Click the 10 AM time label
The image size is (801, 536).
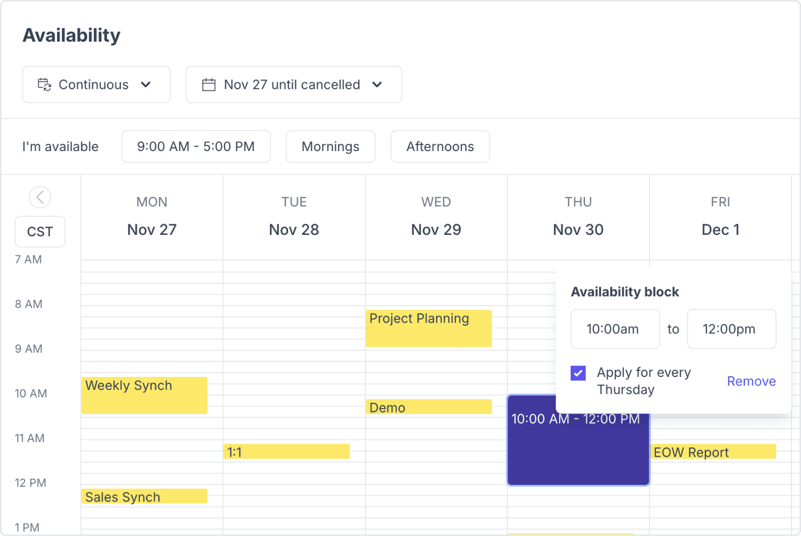tap(31, 393)
